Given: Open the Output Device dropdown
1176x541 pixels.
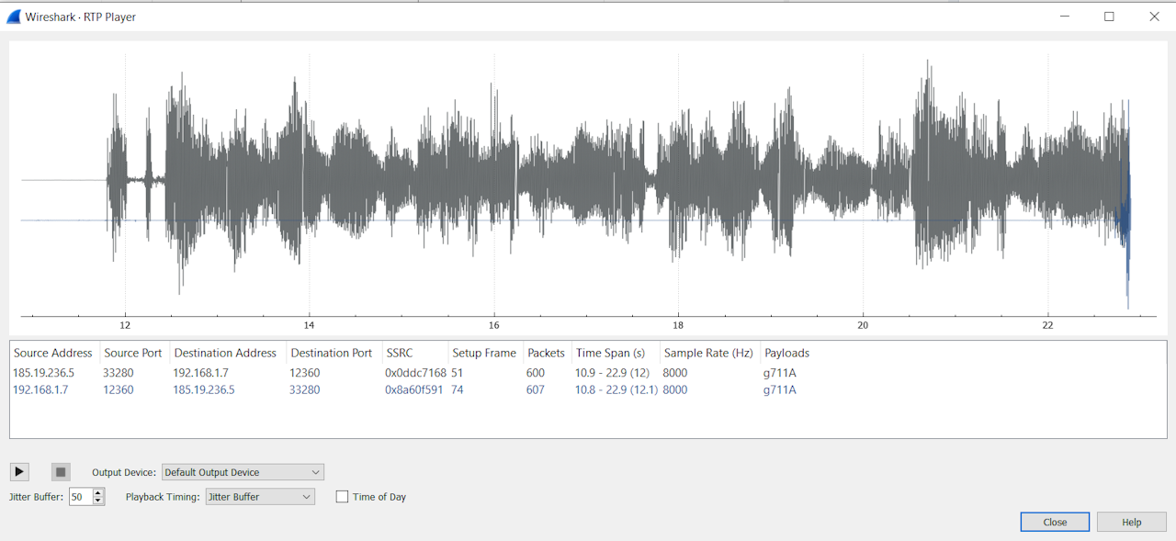Looking at the screenshot, I should 243,472.
